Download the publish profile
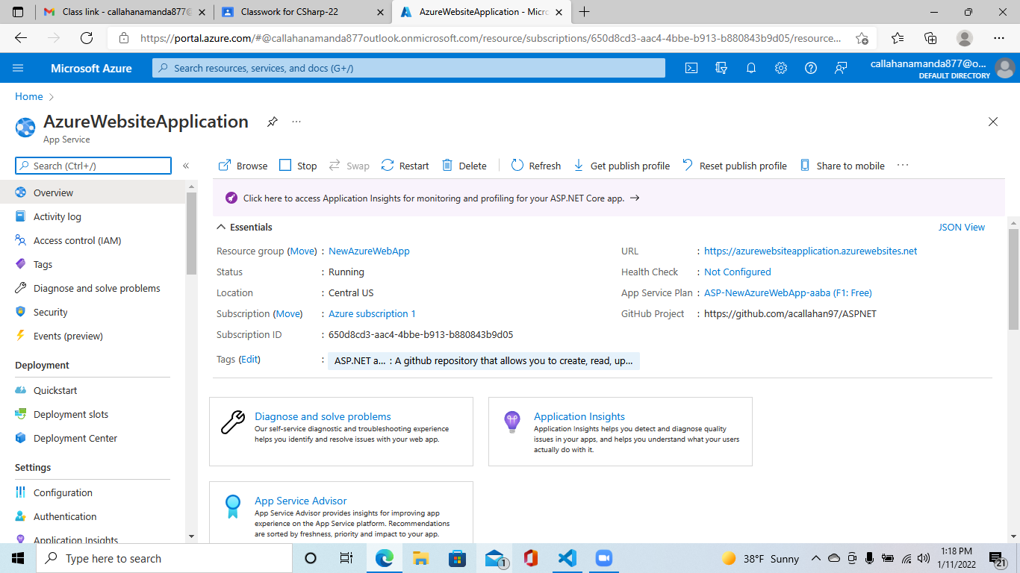This screenshot has height=573, width=1020. pyautogui.click(x=621, y=166)
